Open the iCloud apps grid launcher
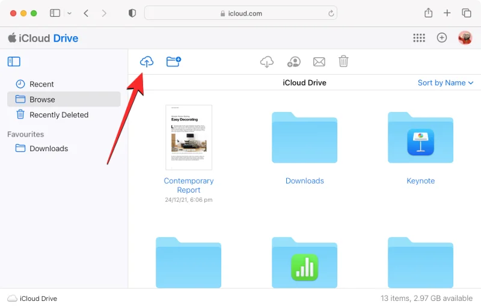Image resolution: width=481 pixels, height=307 pixels. point(419,38)
